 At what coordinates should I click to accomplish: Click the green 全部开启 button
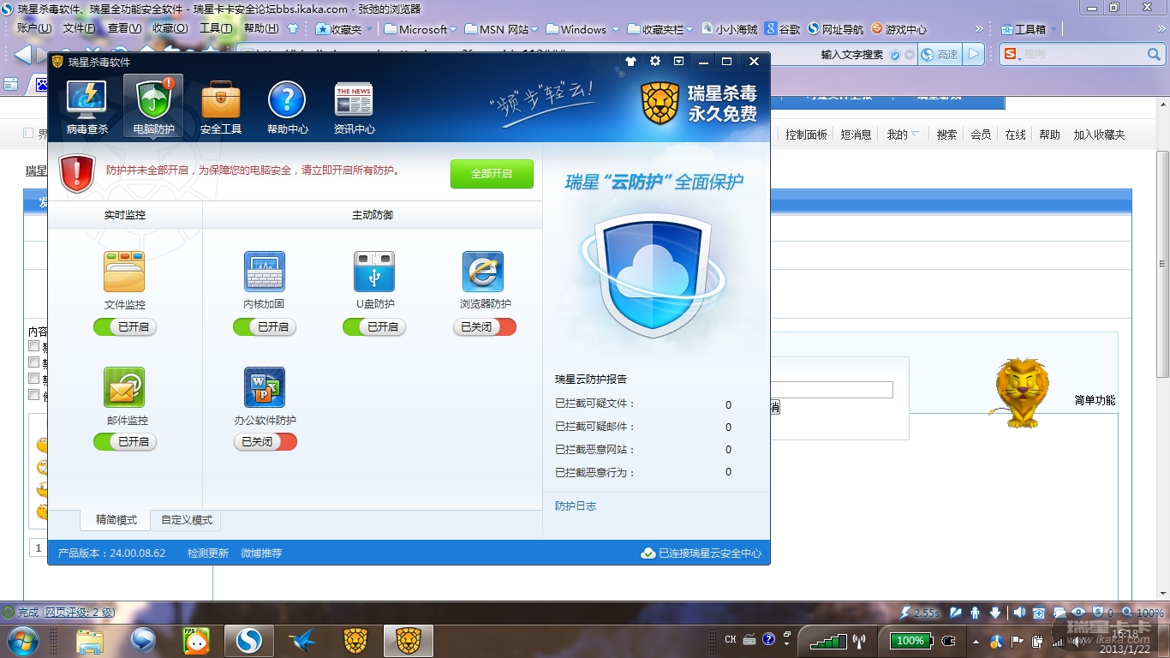pyautogui.click(x=492, y=174)
